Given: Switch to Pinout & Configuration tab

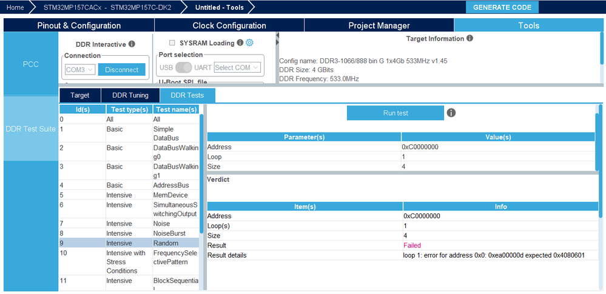Looking at the screenshot, I should [x=79, y=25].
